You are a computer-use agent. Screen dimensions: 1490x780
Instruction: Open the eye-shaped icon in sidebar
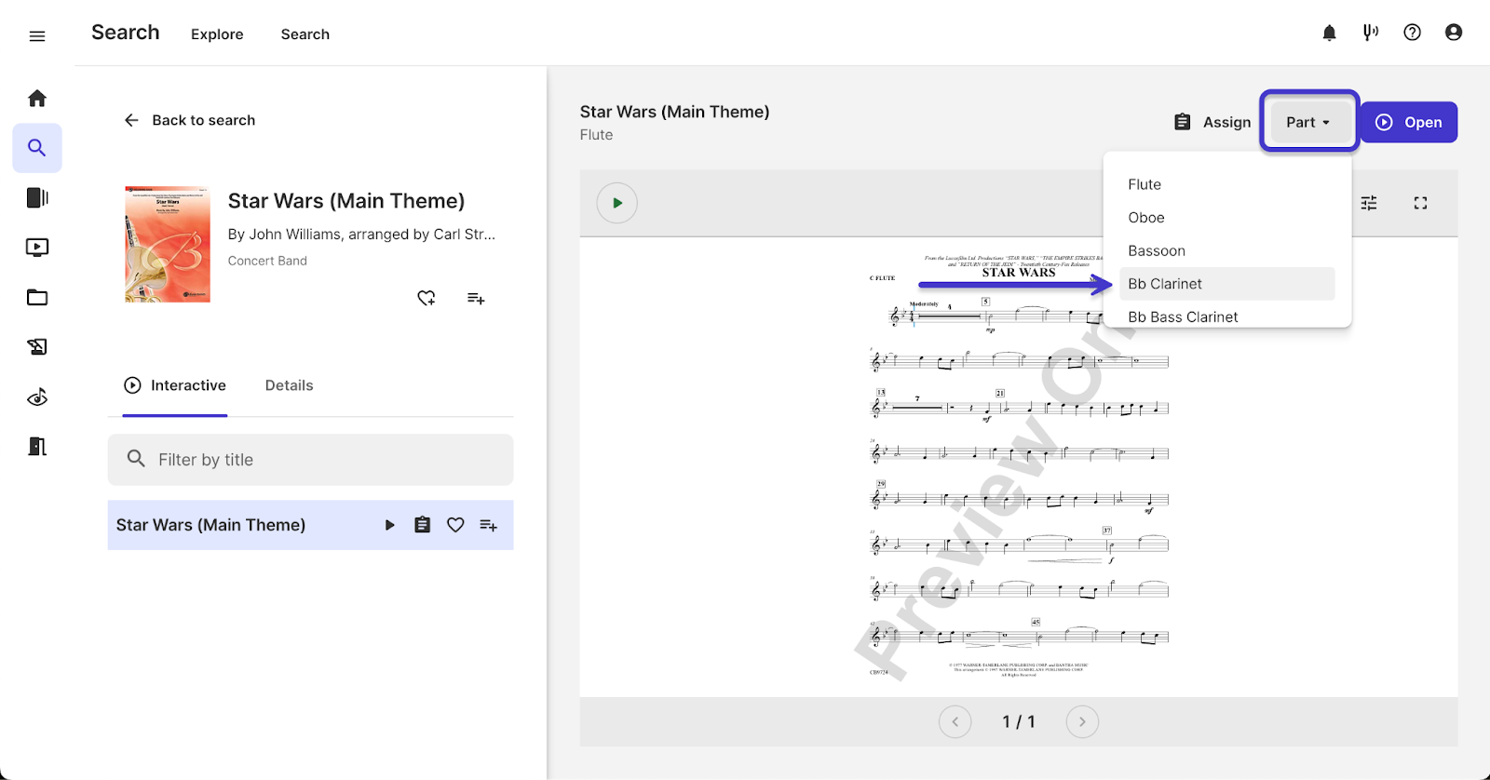37,397
